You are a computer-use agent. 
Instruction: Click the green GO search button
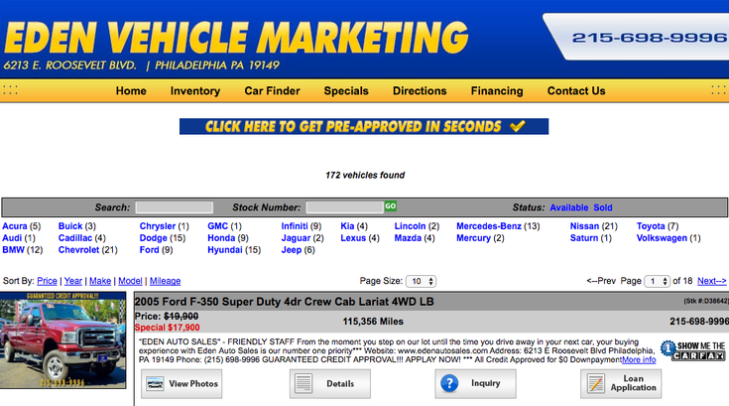click(391, 206)
